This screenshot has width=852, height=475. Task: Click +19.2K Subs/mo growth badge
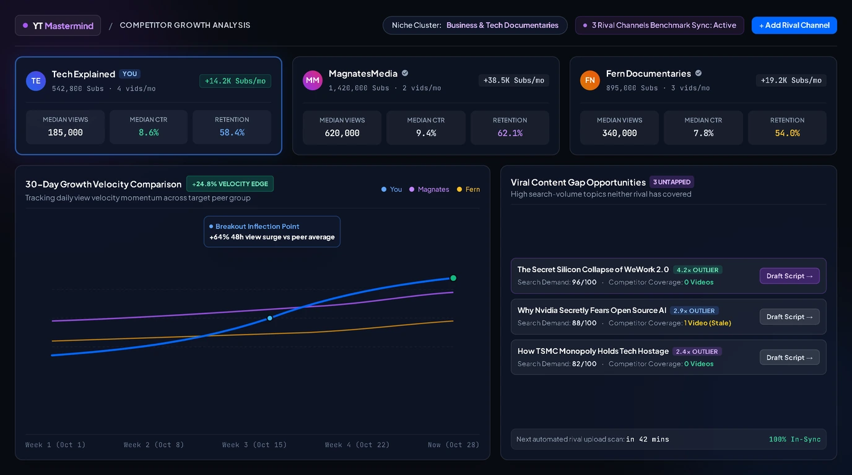click(791, 80)
